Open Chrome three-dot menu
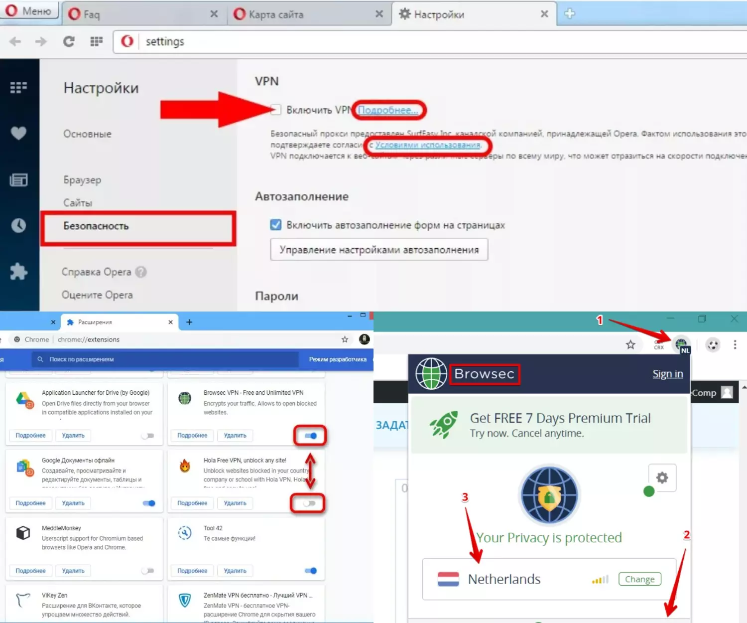The height and width of the screenshot is (623, 747). tap(735, 344)
